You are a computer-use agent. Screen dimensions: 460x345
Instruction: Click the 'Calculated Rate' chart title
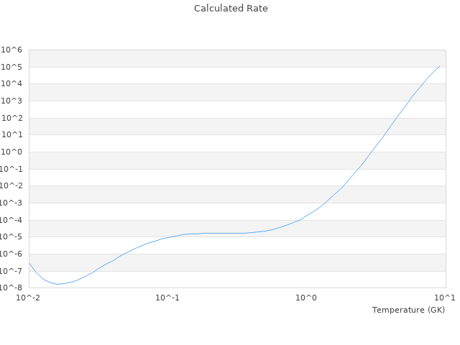click(x=230, y=9)
